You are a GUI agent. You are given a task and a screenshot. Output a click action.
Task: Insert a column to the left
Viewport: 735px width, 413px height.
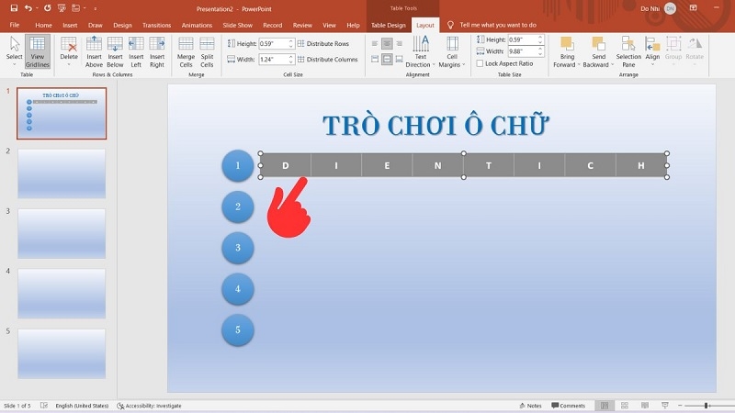136,51
